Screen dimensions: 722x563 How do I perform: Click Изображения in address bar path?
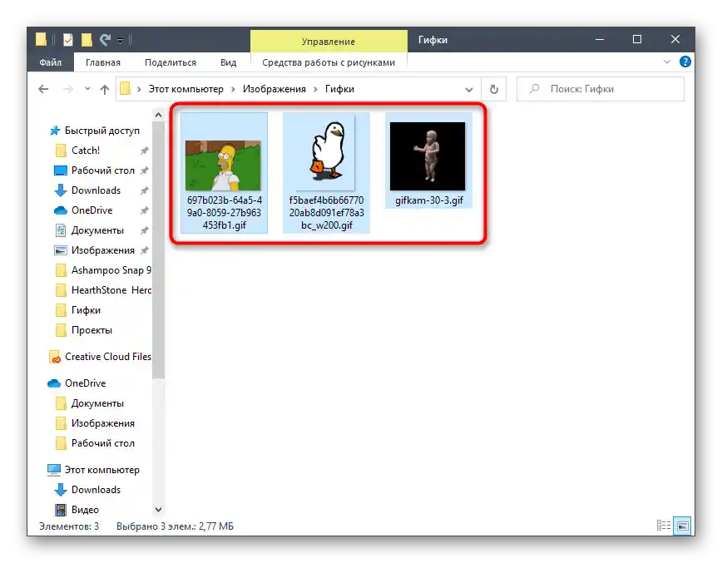(274, 89)
